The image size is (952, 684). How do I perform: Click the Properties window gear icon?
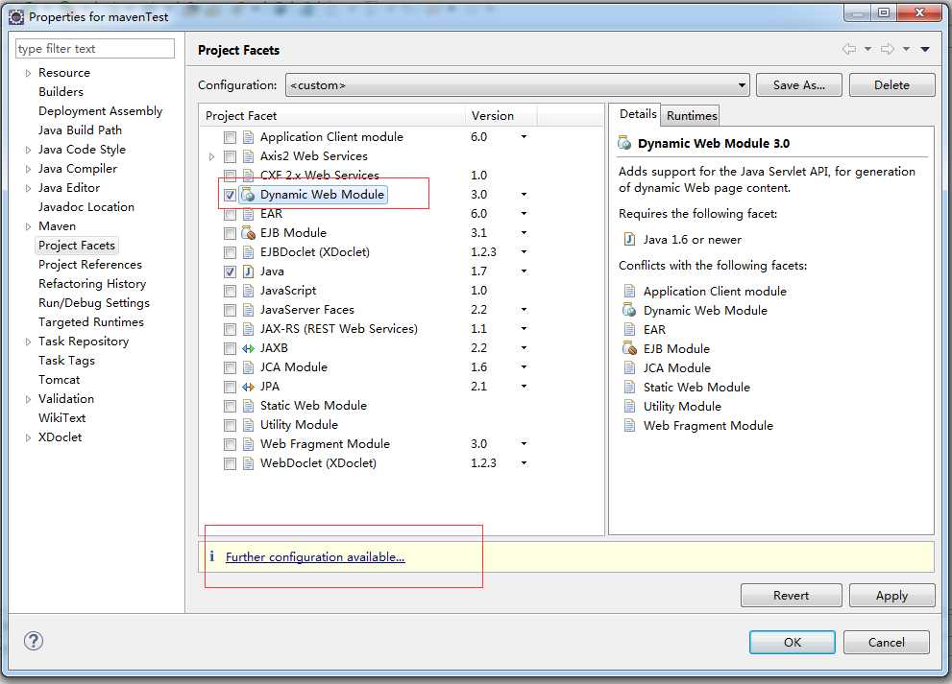(15, 17)
